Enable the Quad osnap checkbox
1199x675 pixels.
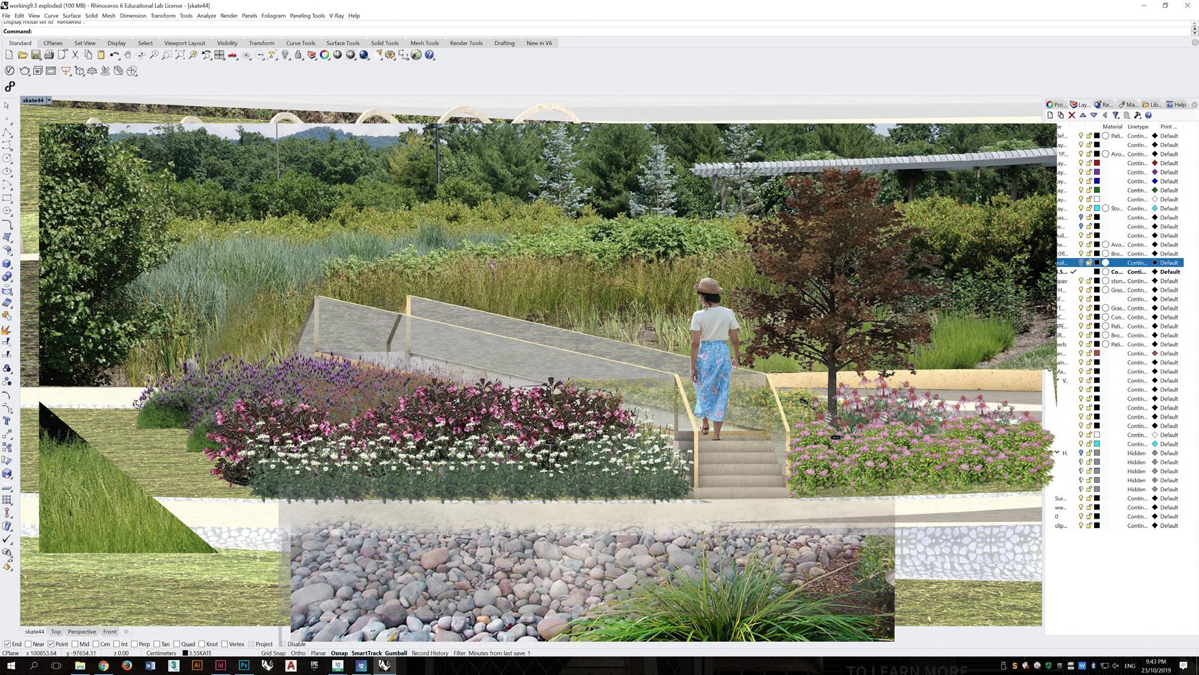[177, 644]
